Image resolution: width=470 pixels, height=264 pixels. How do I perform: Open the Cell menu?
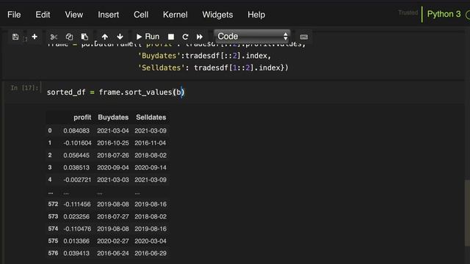[x=141, y=15]
